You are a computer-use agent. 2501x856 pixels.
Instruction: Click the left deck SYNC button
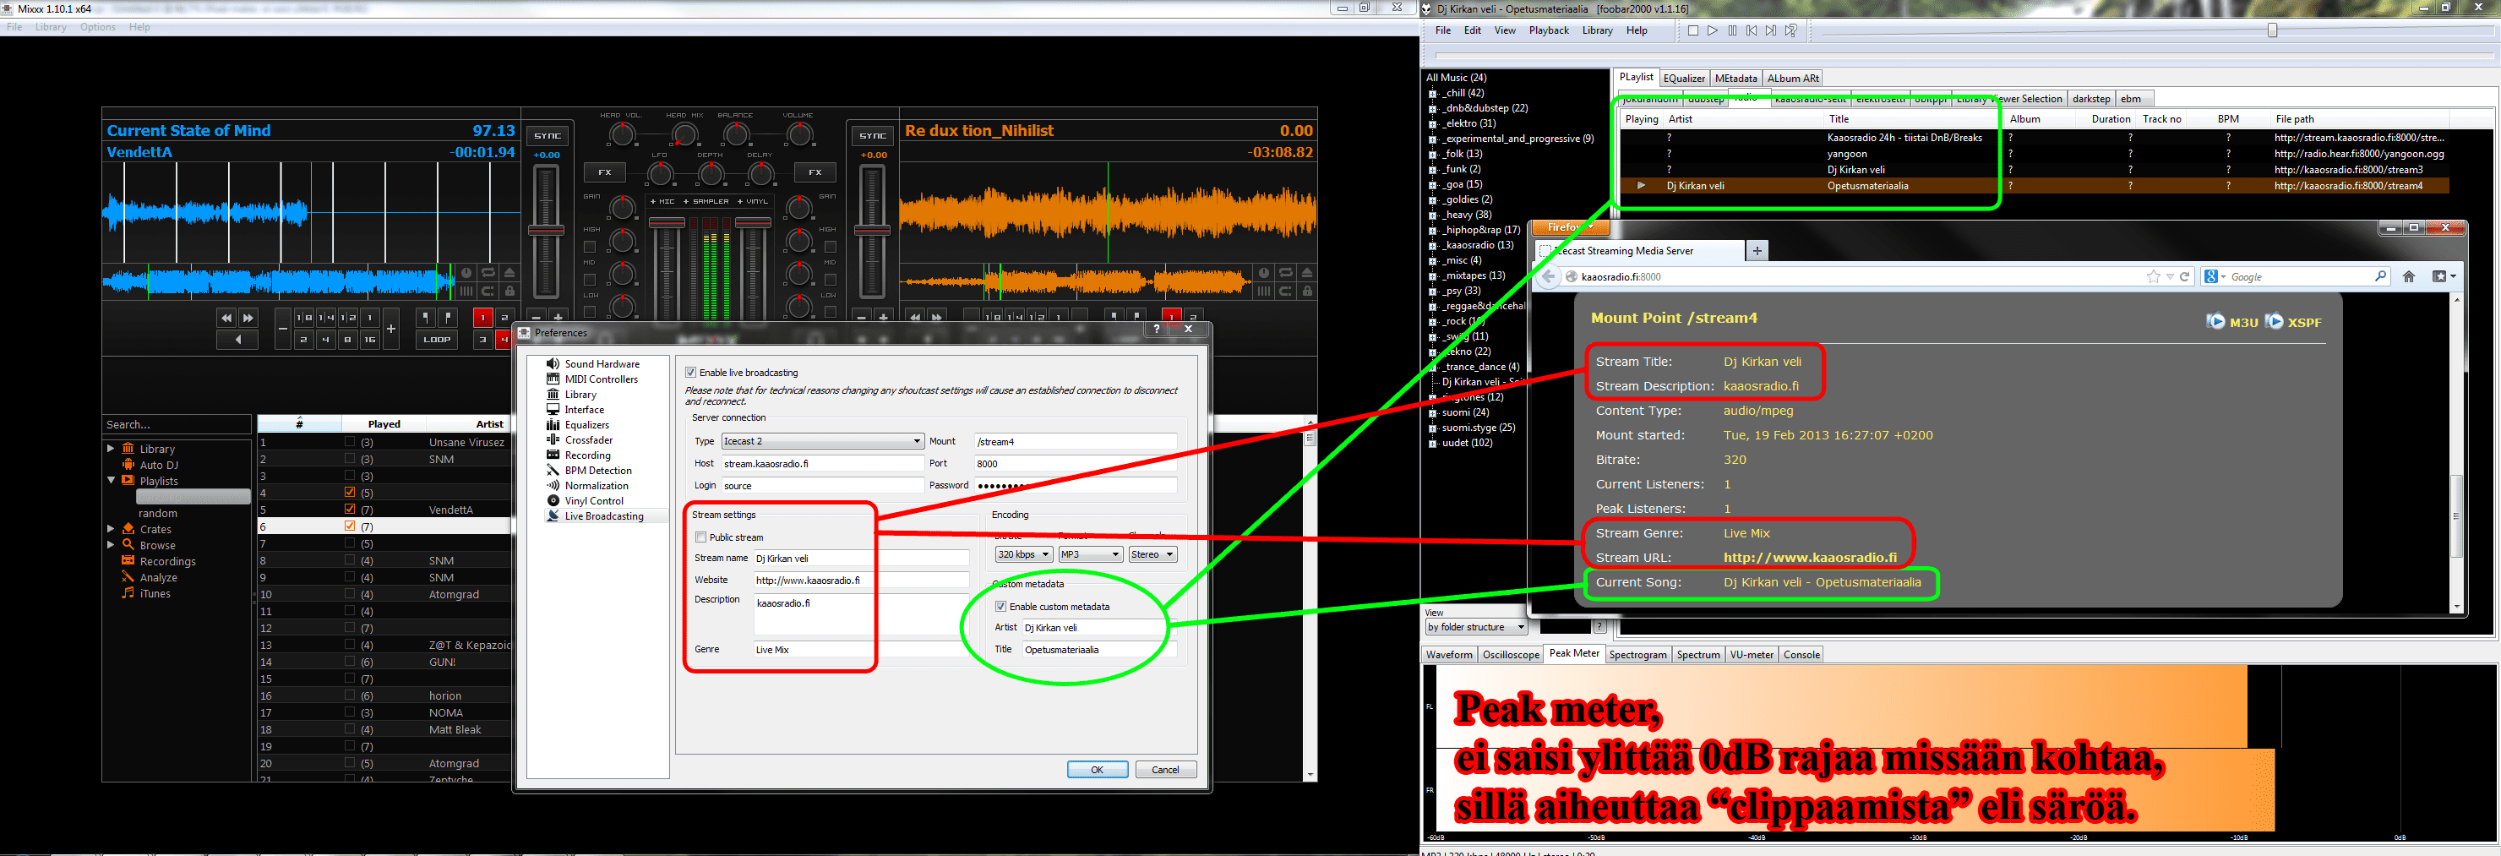(547, 136)
